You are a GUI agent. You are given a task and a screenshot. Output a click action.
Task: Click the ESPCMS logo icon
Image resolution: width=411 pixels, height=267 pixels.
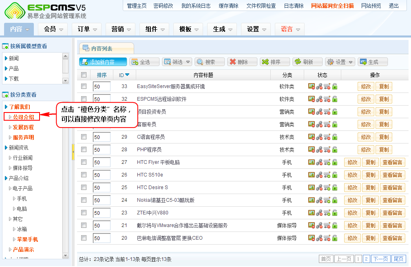click(x=15, y=11)
